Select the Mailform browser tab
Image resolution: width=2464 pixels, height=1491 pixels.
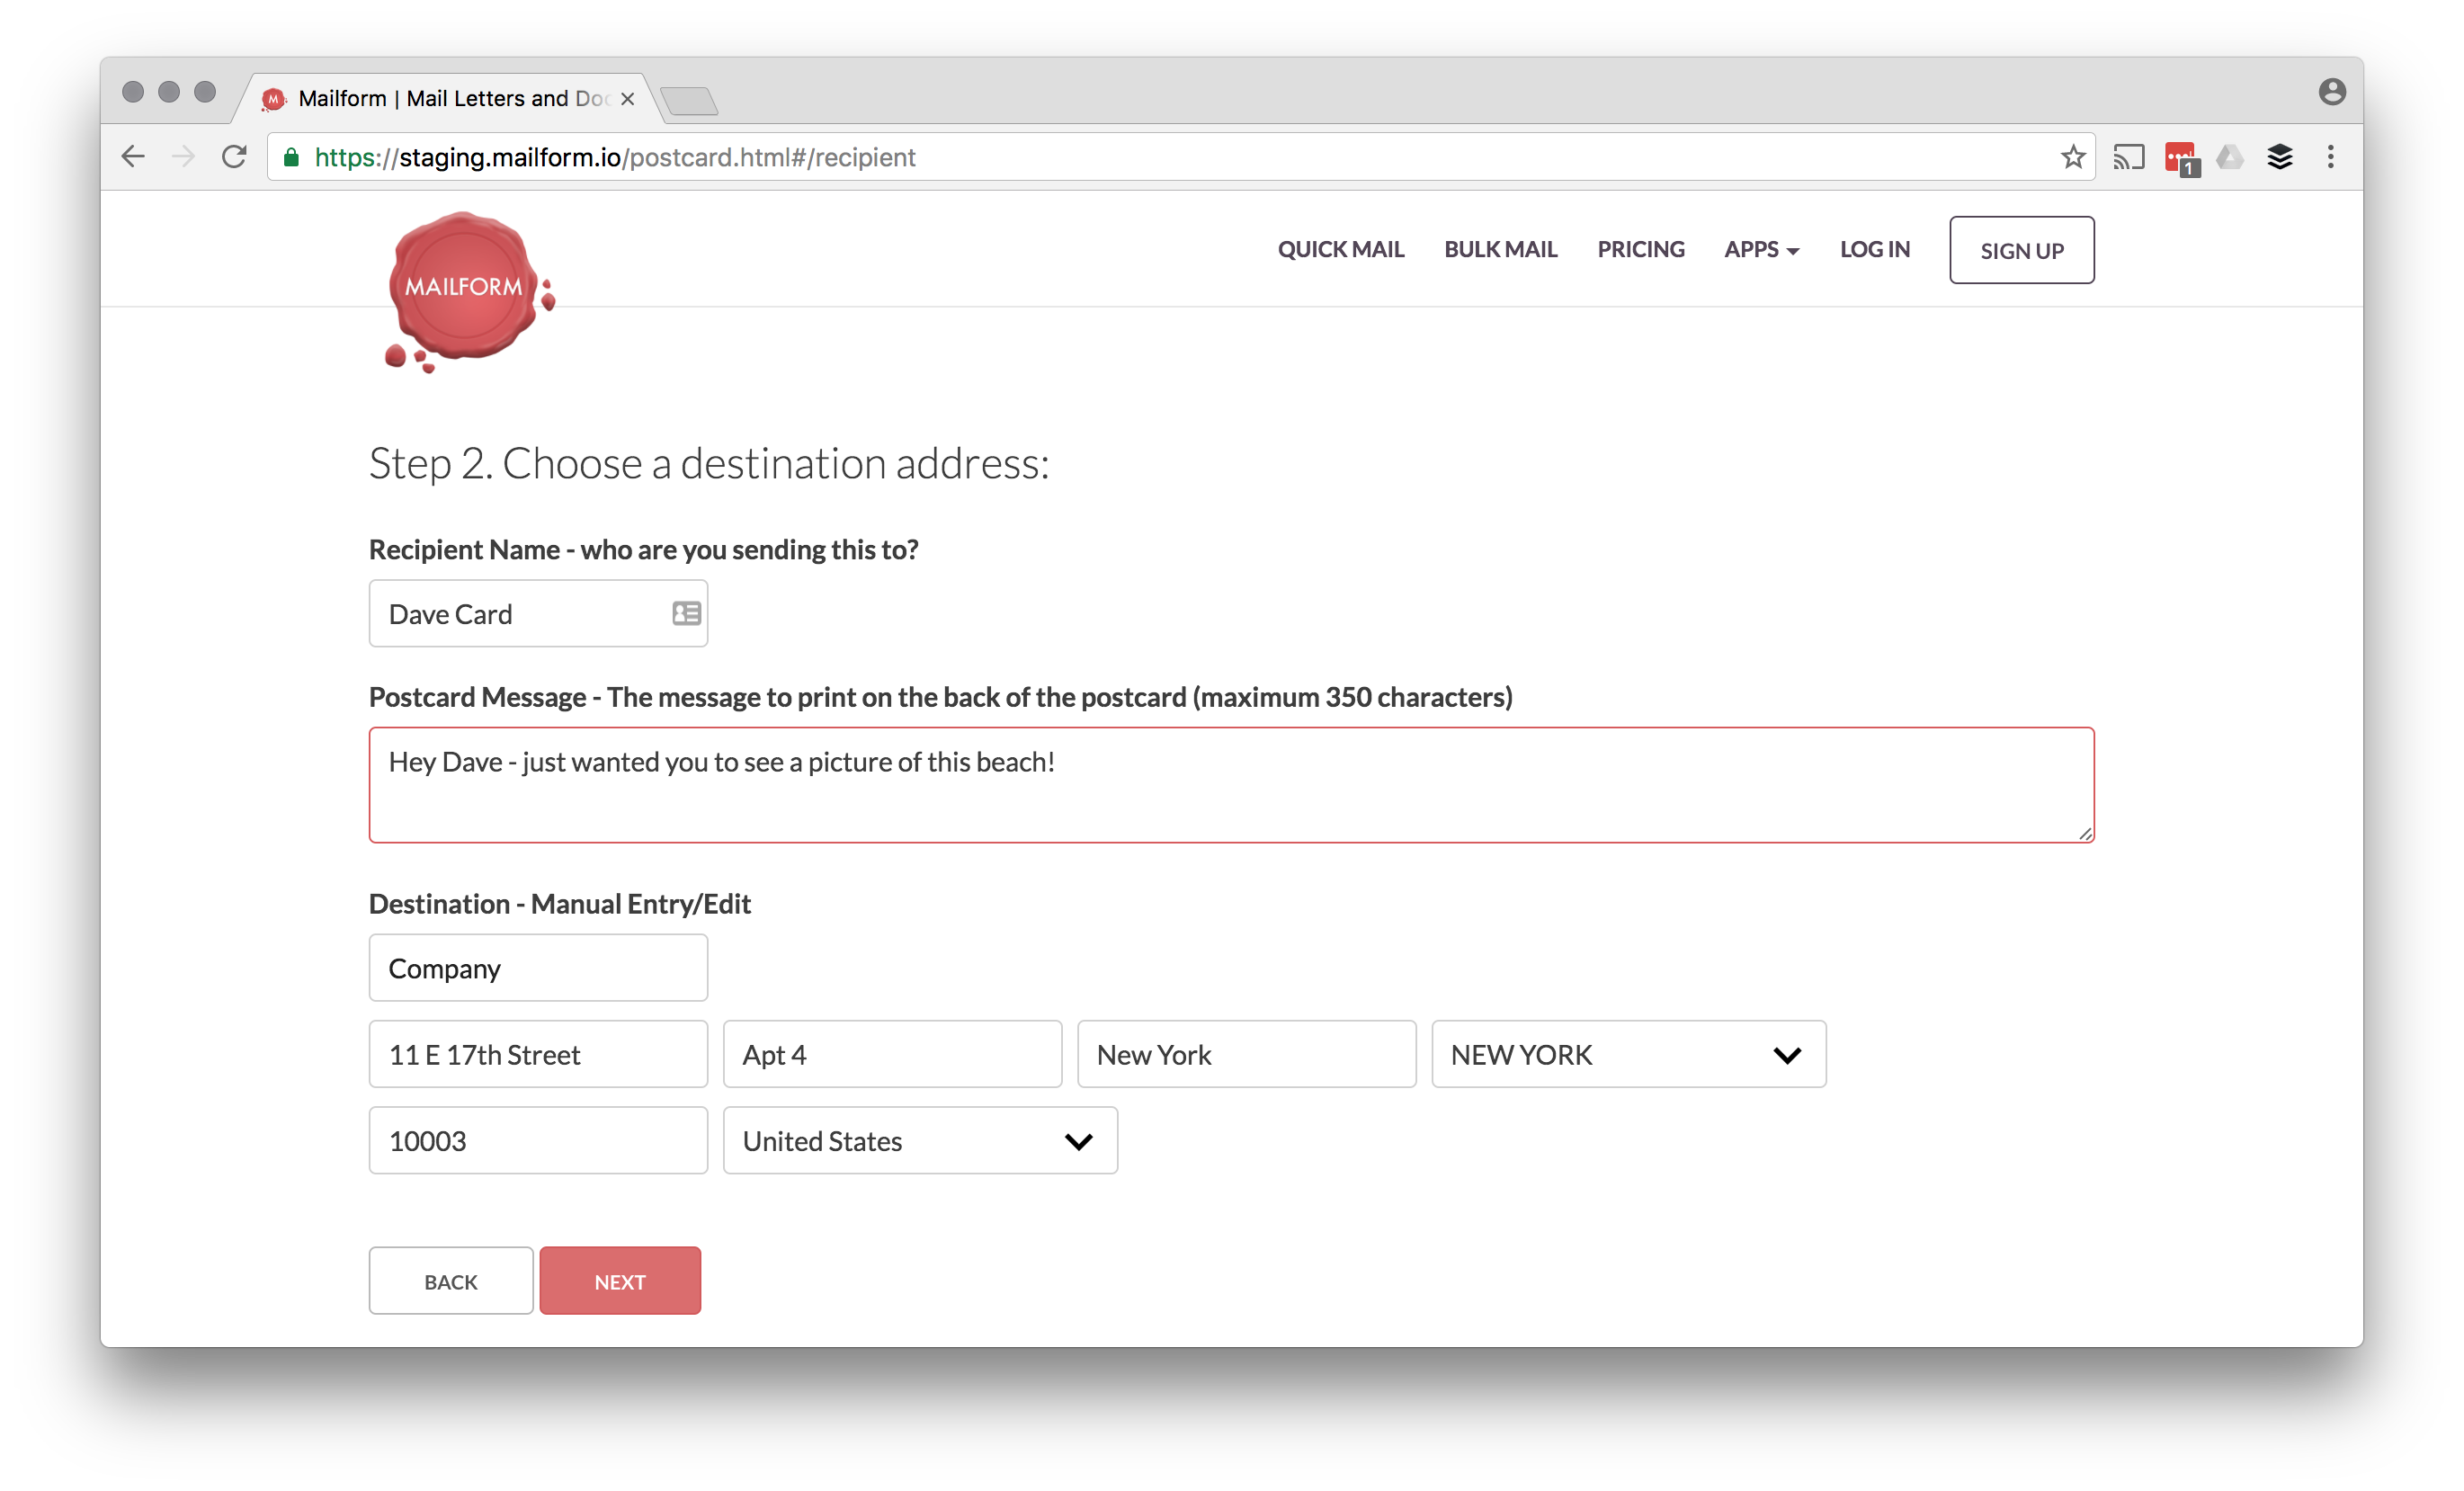tap(440, 98)
